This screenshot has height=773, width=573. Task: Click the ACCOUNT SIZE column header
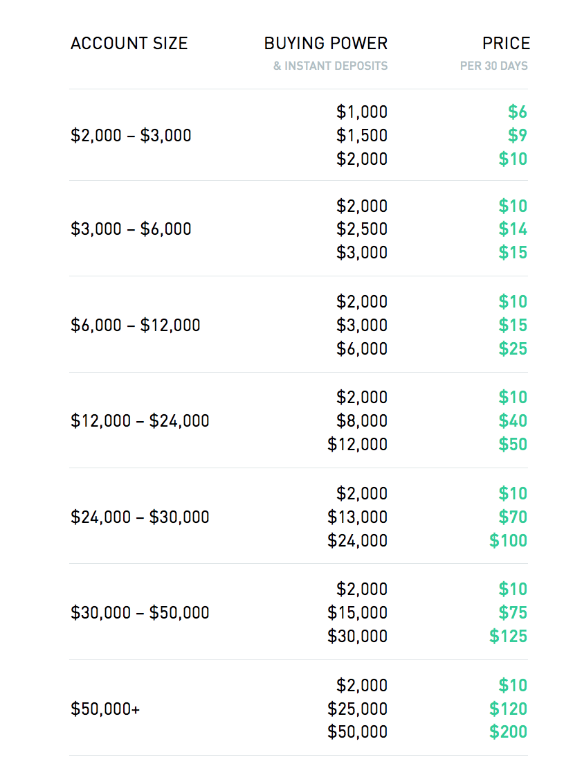click(x=129, y=44)
